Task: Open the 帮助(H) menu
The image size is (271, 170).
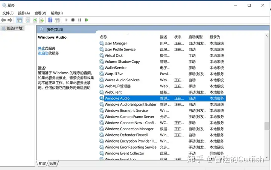Action: [57, 13]
